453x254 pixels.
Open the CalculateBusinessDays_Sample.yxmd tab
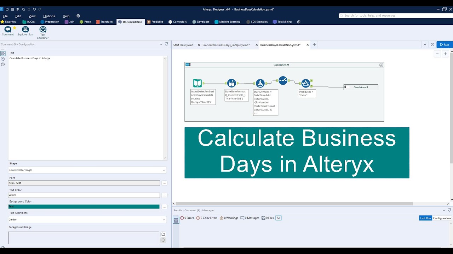pos(226,45)
